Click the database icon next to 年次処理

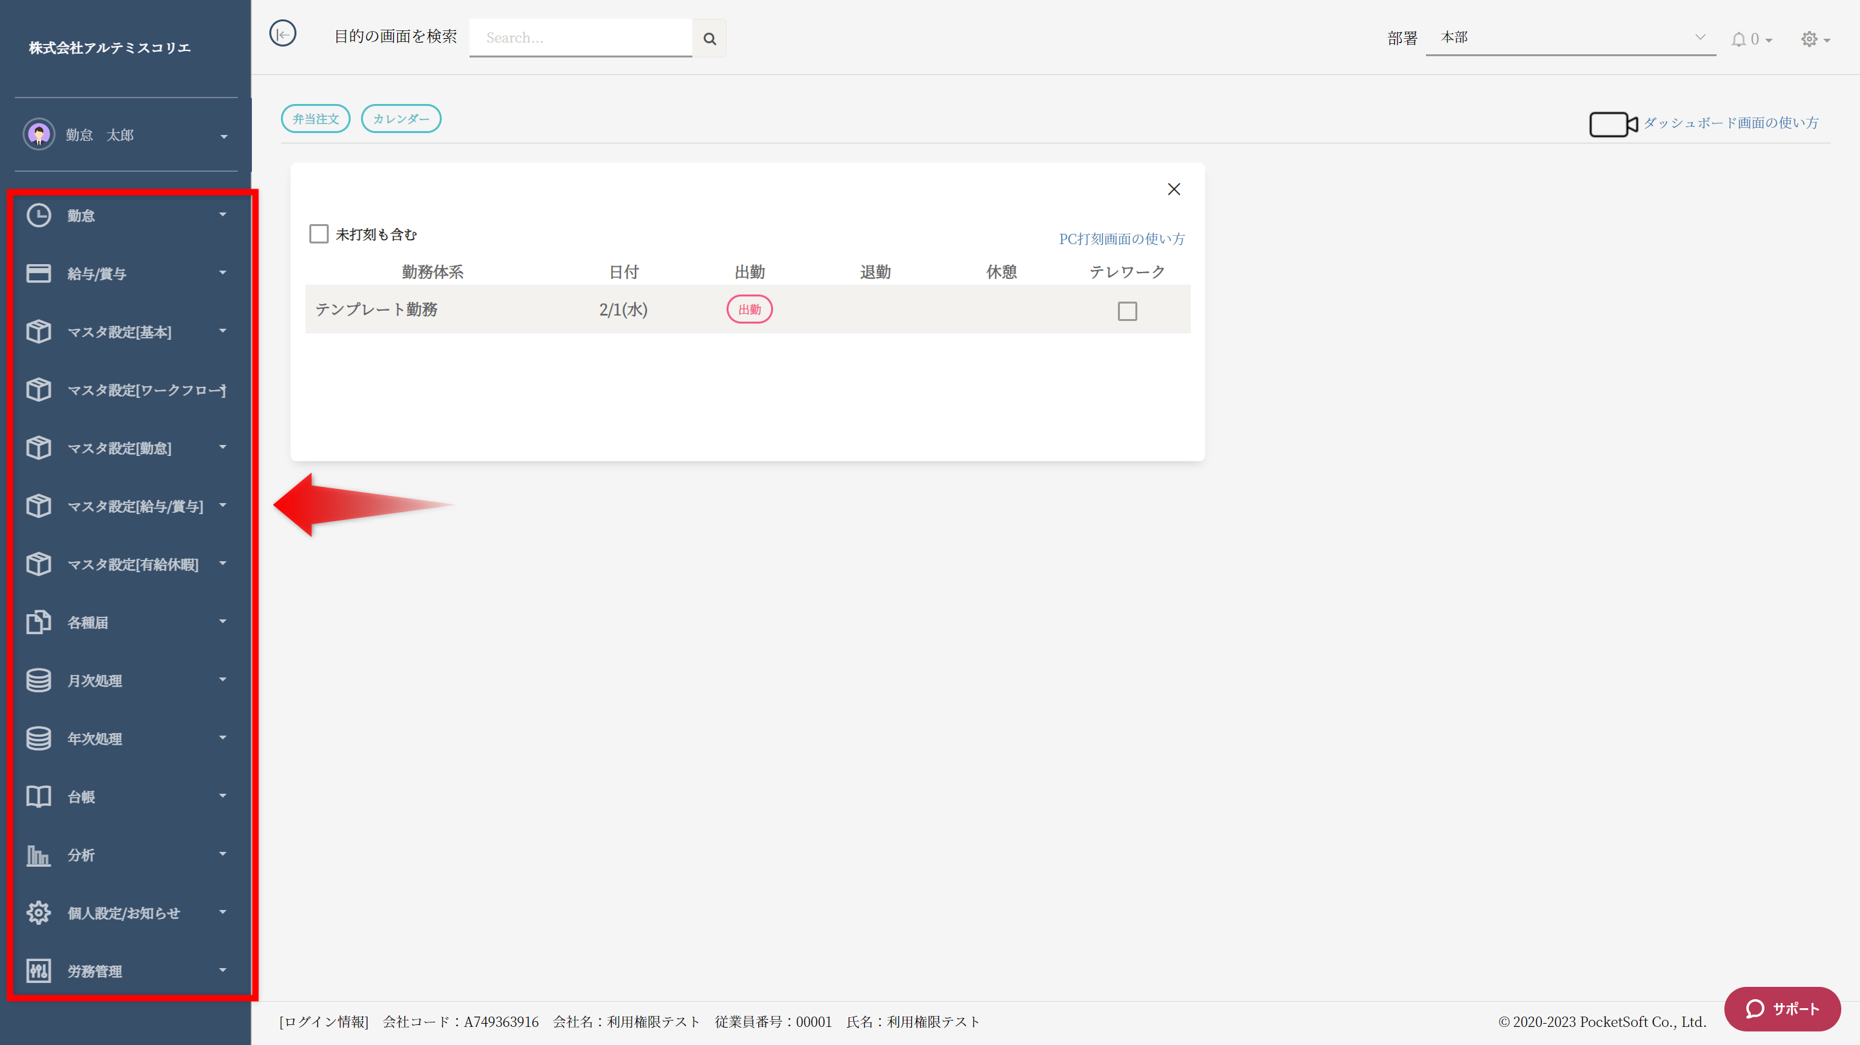pyautogui.click(x=38, y=738)
